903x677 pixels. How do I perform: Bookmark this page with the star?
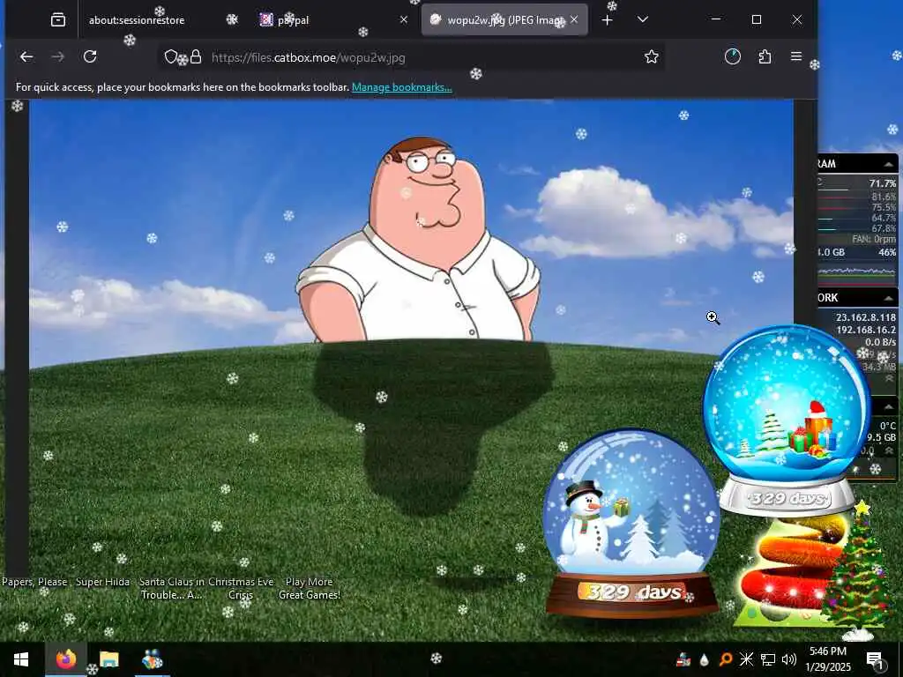point(652,56)
